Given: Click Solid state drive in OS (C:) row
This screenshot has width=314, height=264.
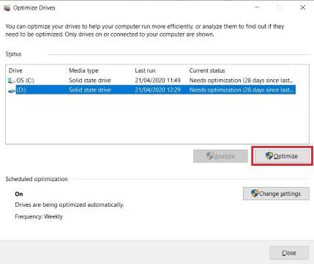Looking at the screenshot, I should point(90,81).
